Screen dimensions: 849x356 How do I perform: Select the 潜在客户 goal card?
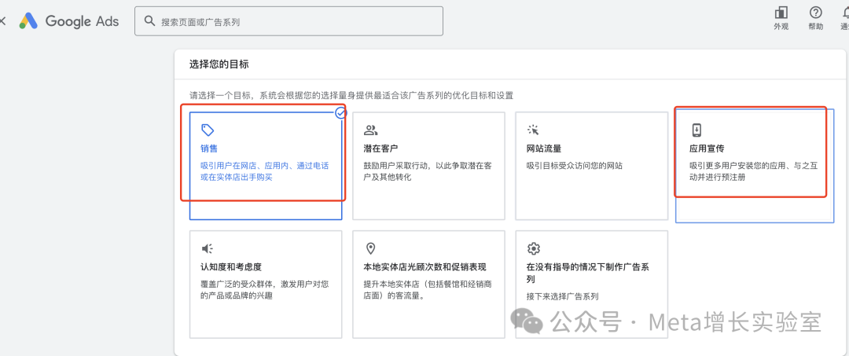(428, 165)
